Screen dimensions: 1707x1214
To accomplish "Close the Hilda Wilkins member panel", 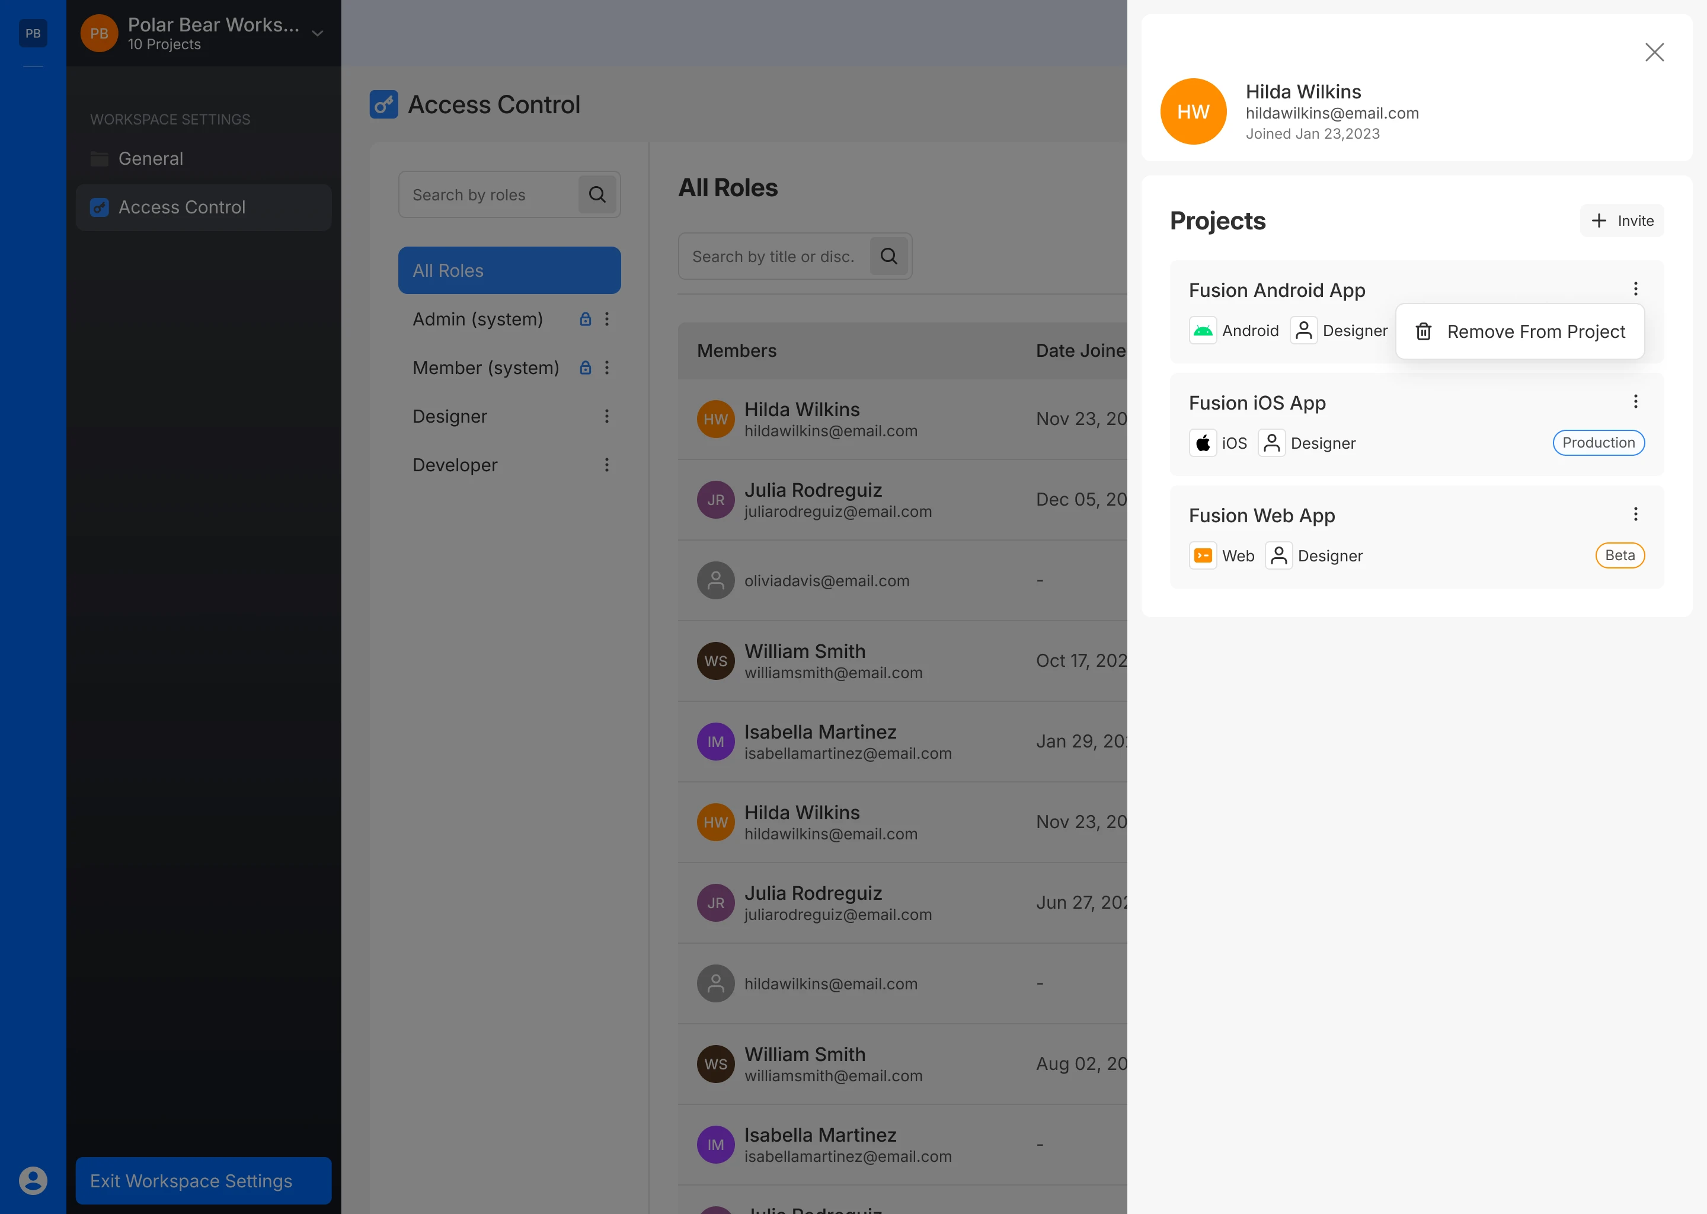I will coord(1654,52).
